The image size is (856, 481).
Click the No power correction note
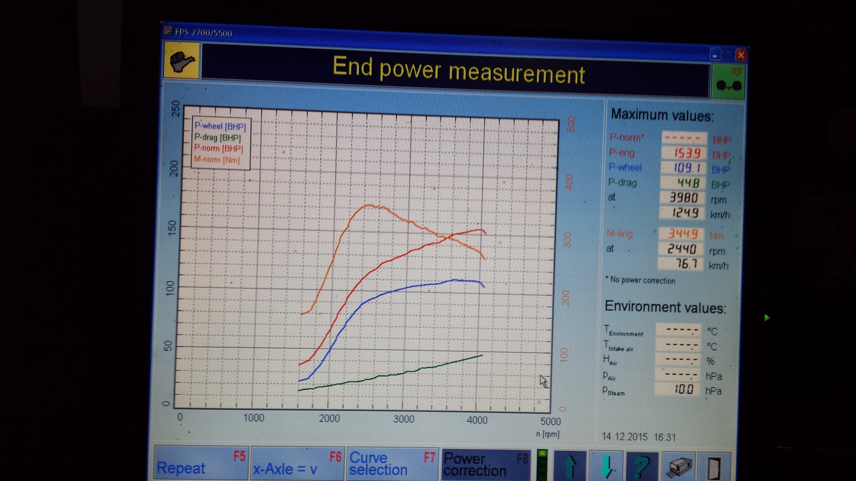[640, 281]
